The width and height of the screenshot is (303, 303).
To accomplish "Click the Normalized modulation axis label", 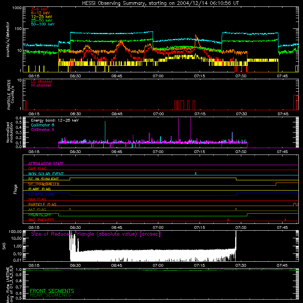I will [x=9, y=132].
